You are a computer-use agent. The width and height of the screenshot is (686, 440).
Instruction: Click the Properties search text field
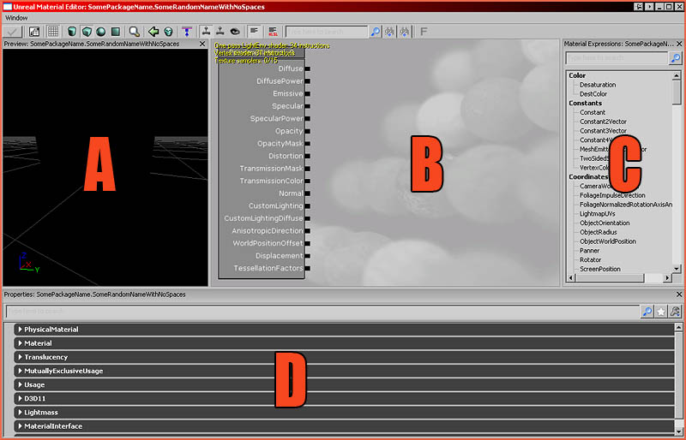322,311
